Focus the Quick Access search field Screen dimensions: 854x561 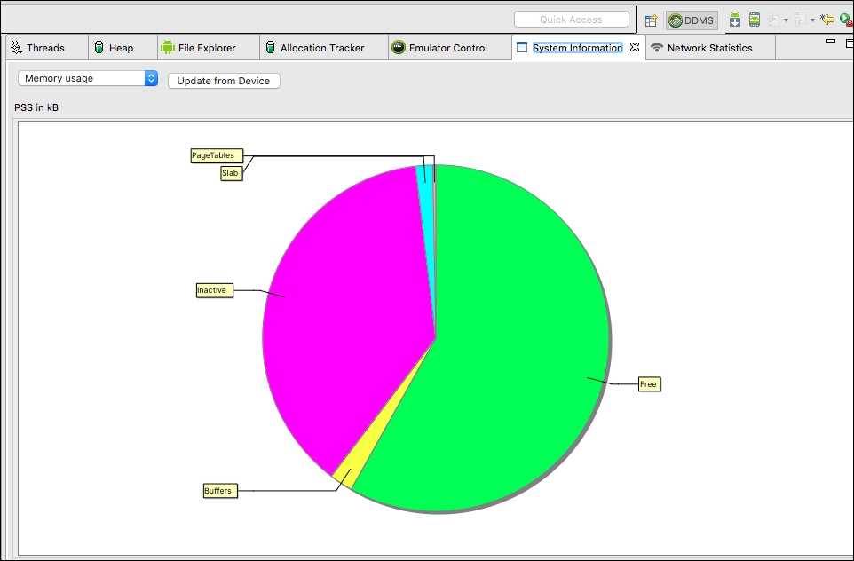(x=571, y=20)
